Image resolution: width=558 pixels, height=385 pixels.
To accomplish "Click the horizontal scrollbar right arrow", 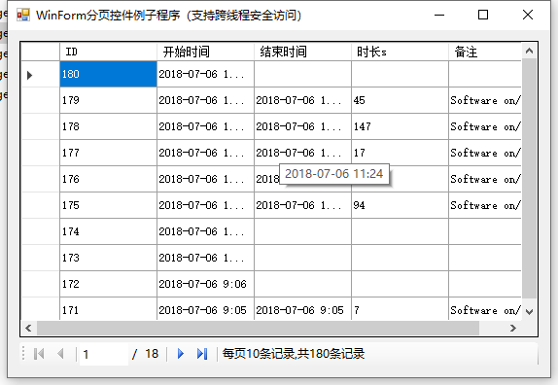I will 513,328.
